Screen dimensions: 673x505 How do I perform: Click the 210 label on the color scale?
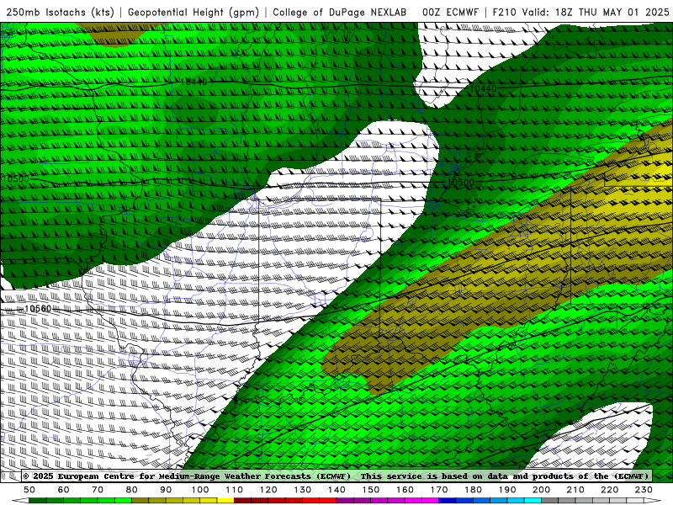click(575, 490)
